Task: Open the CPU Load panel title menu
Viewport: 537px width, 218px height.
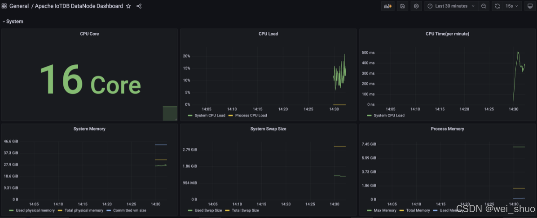Action: click(268, 34)
